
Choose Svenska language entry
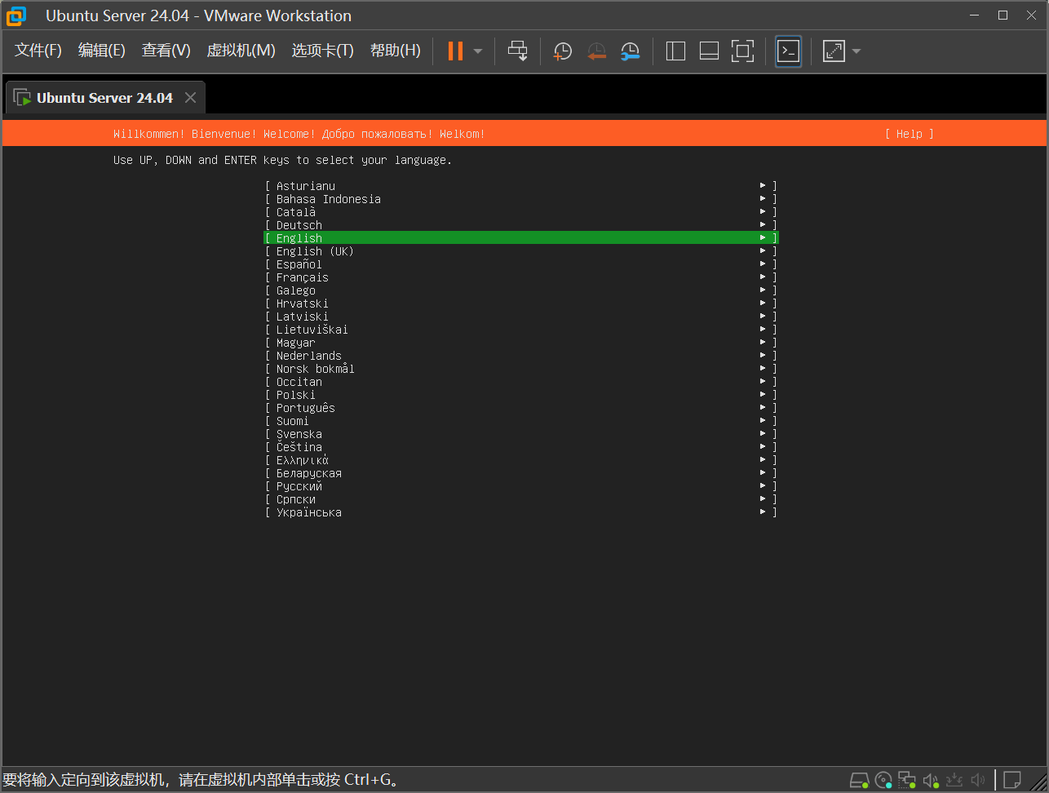pyautogui.click(x=521, y=434)
